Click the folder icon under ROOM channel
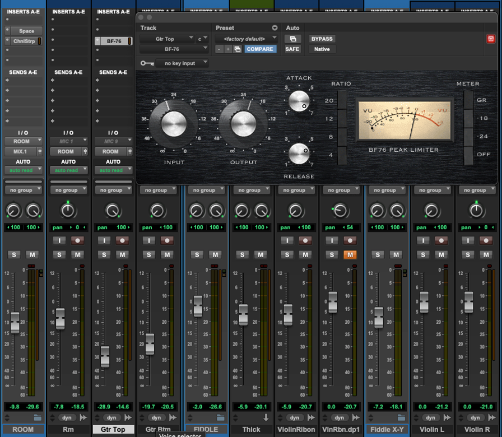 coord(38,417)
